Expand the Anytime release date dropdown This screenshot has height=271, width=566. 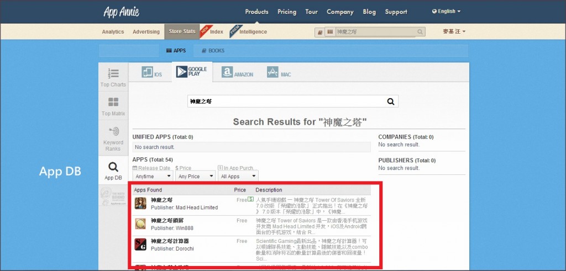(152, 177)
